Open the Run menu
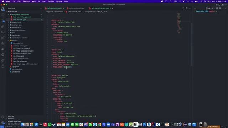Image resolution: width=228 pixels, height=128 pixels. click(x=44, y=1)
